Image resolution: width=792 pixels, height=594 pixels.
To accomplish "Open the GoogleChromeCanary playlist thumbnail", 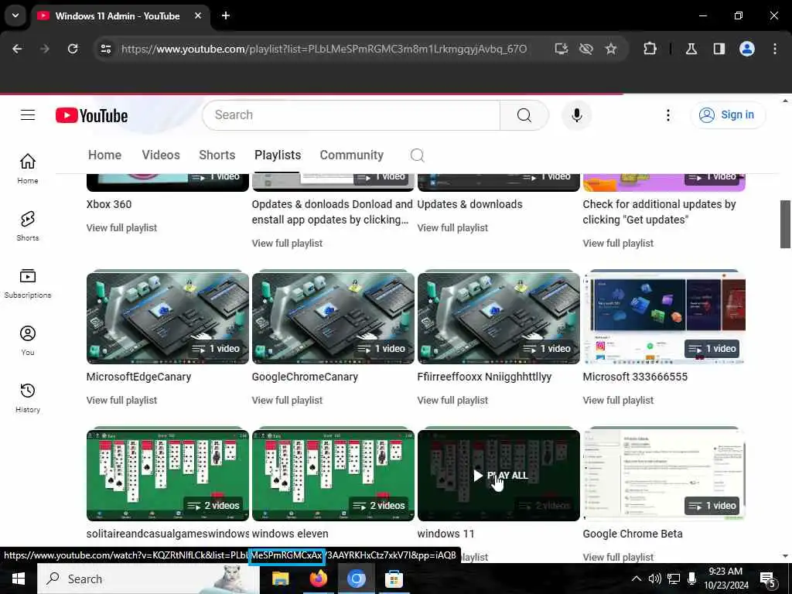I will (333, 319).
